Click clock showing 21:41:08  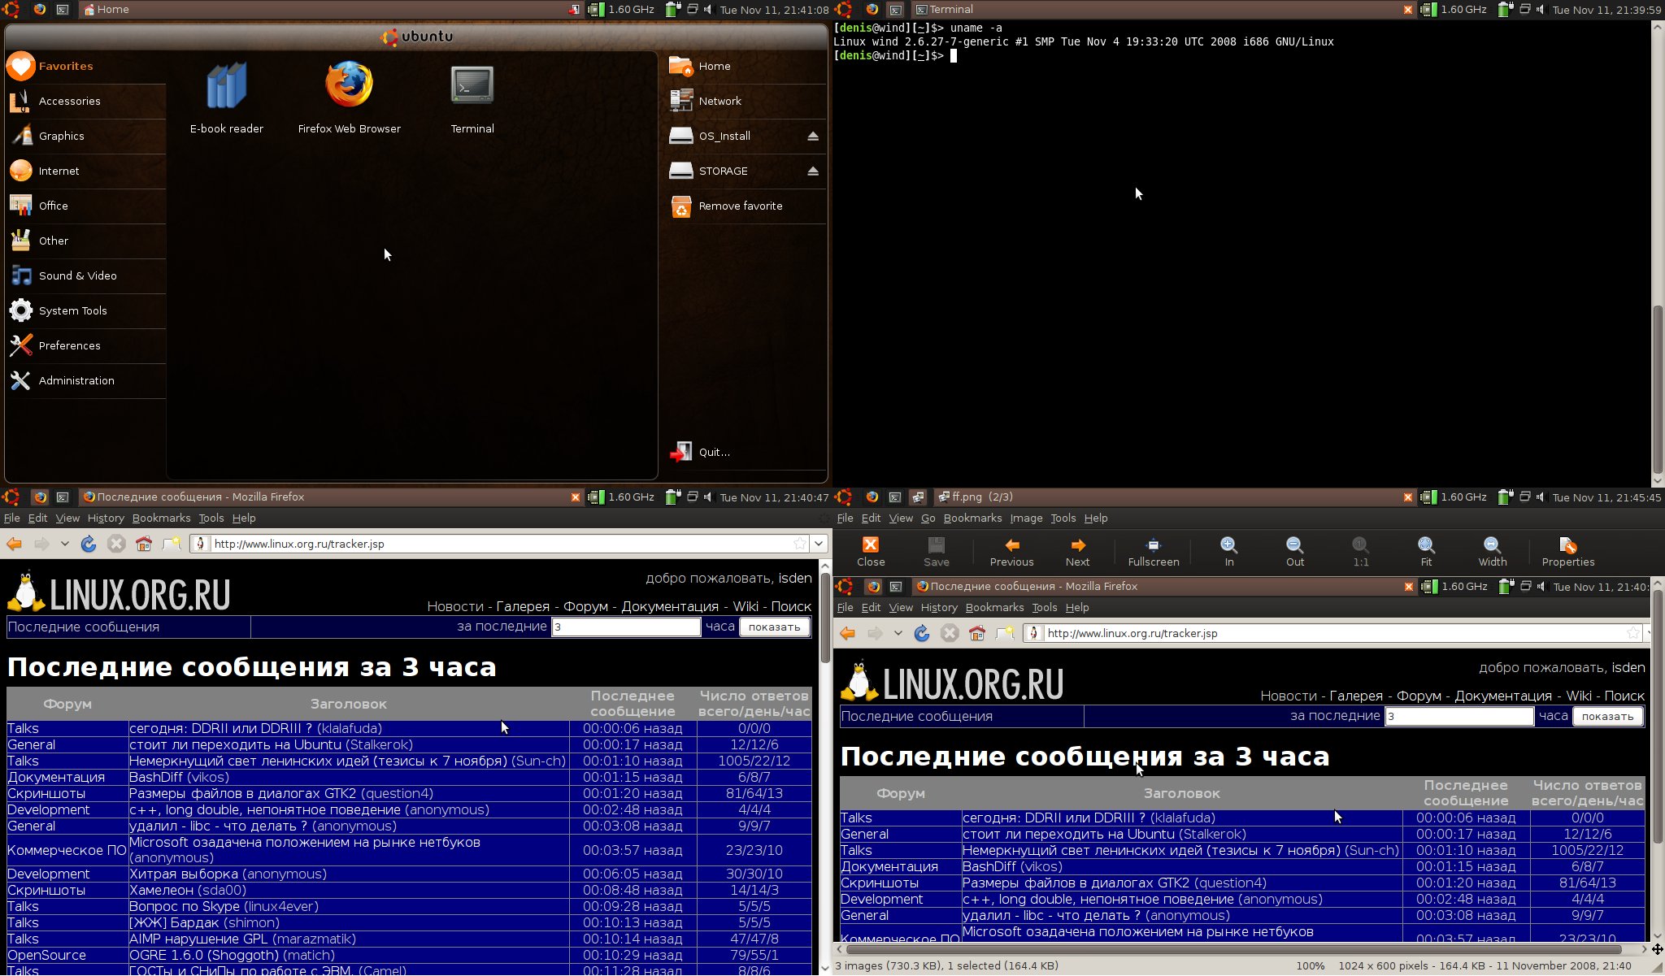(774, 10)
